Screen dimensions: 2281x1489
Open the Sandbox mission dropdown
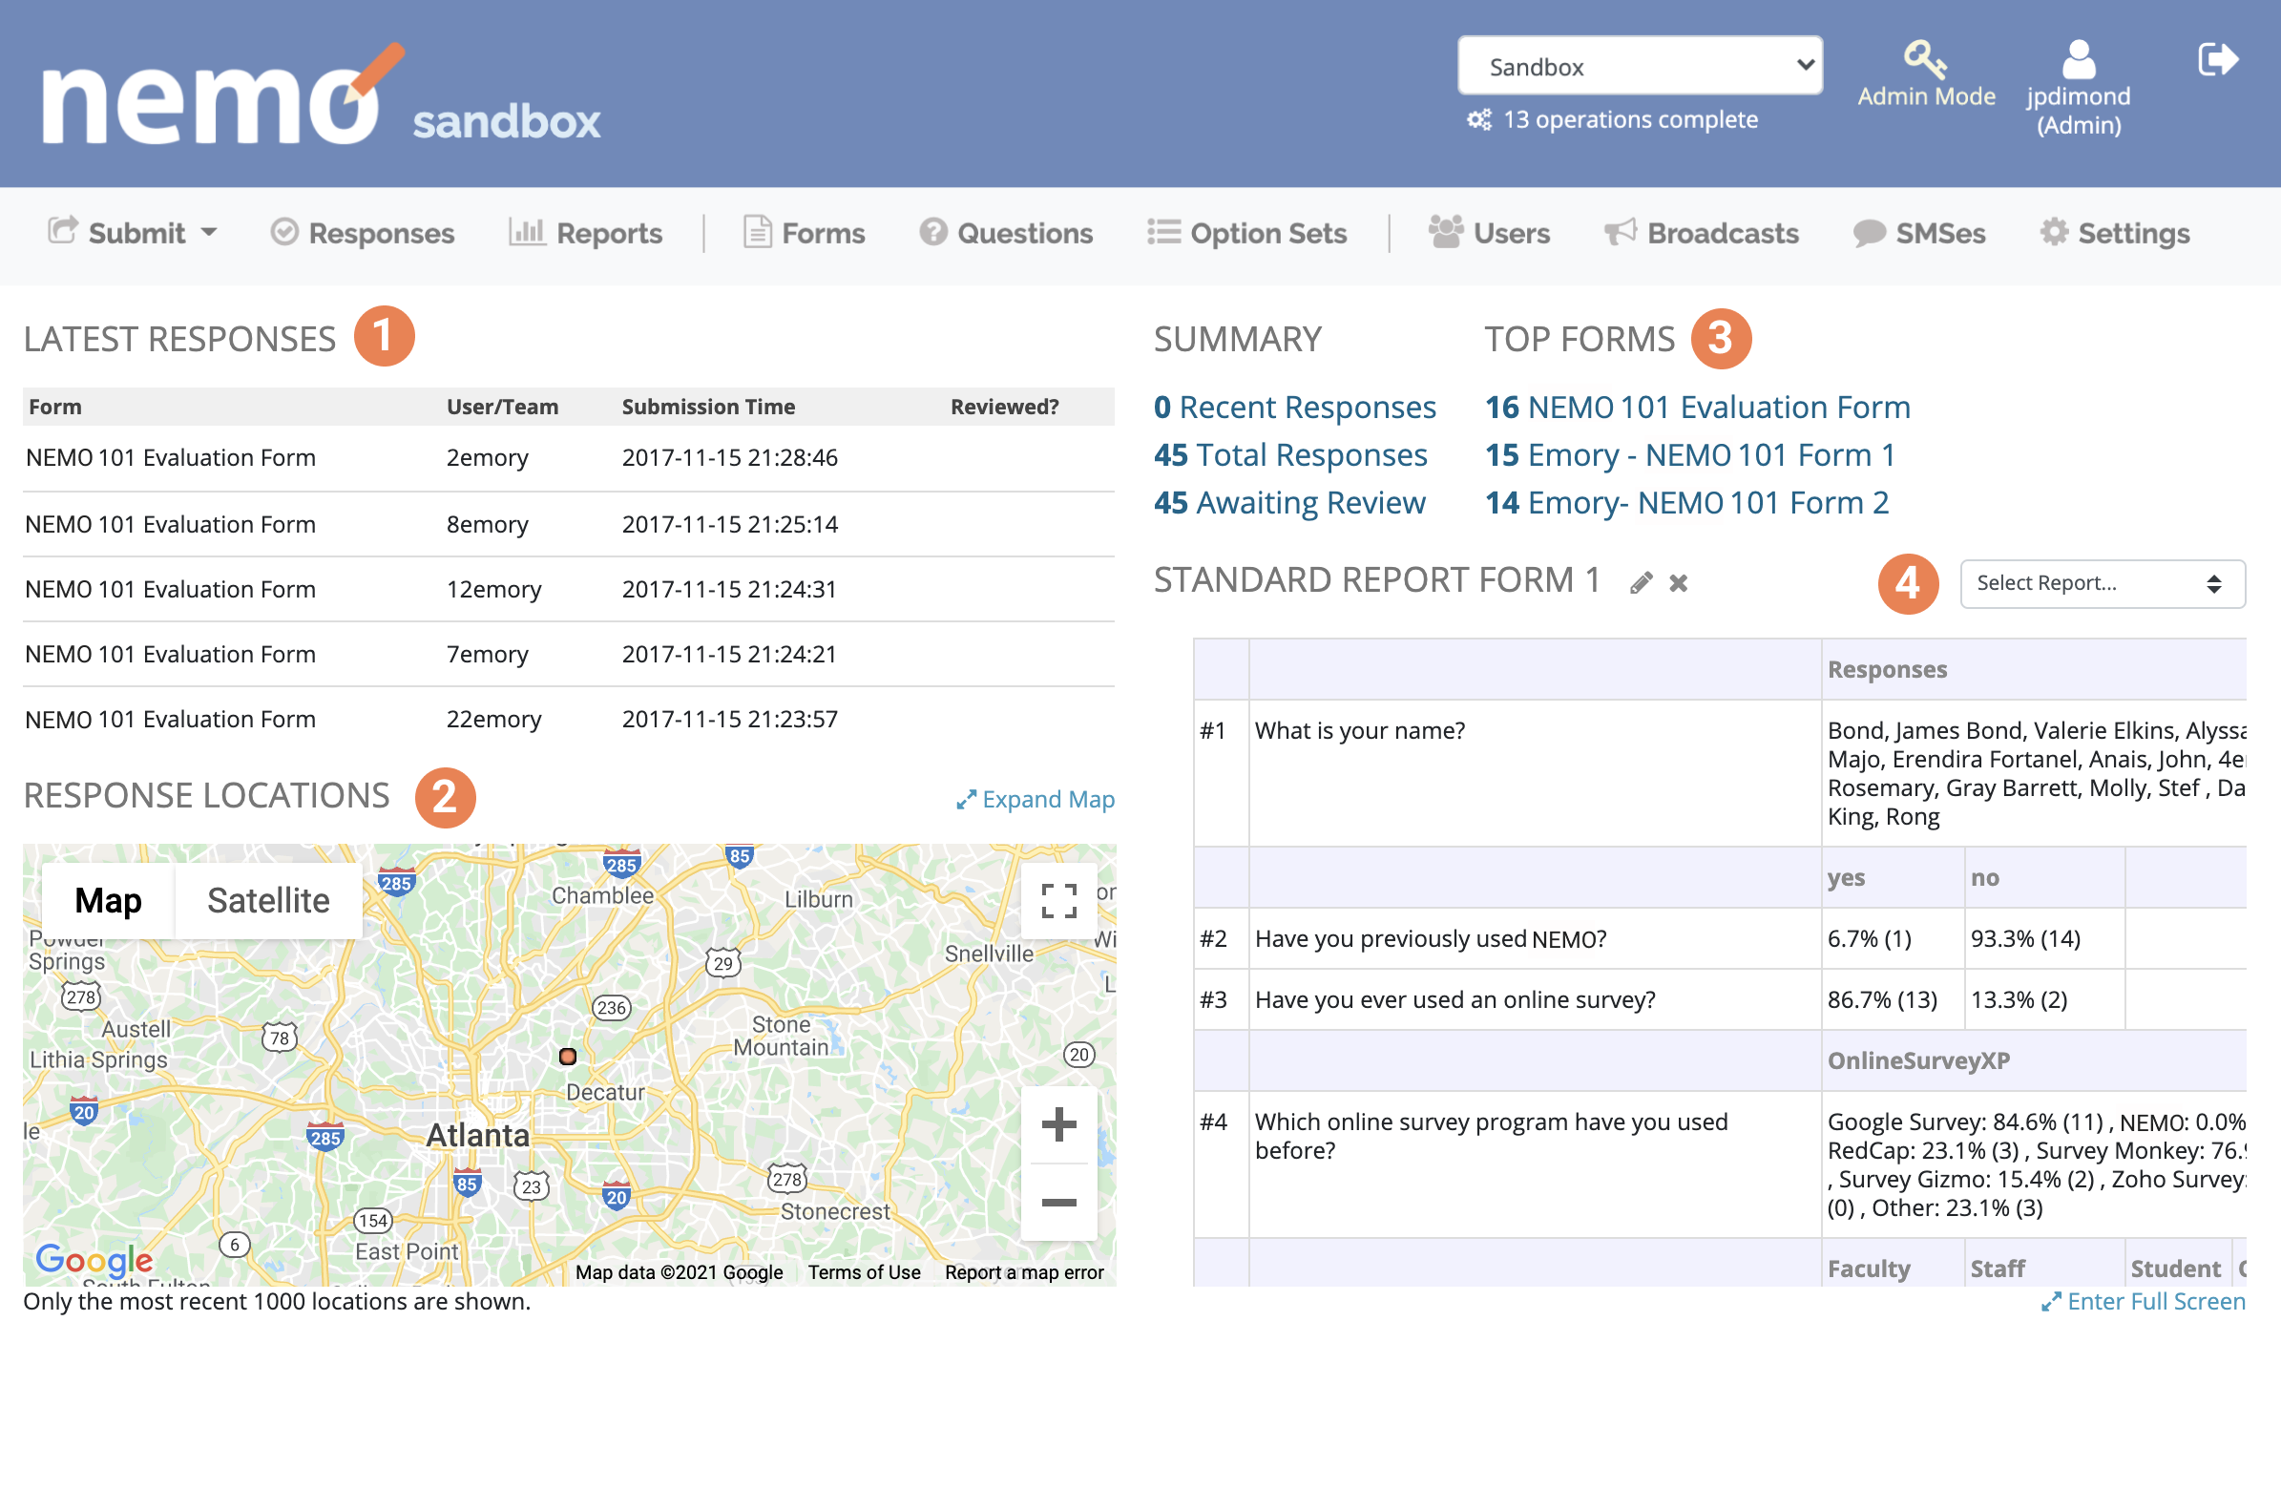1640,66
